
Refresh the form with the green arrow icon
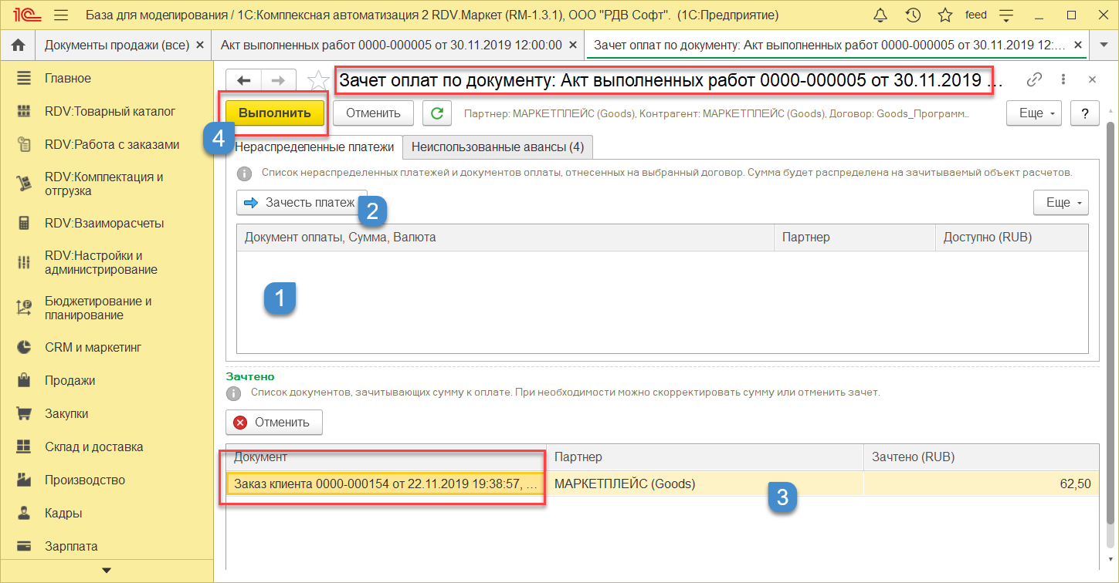(x=437, y=113)
